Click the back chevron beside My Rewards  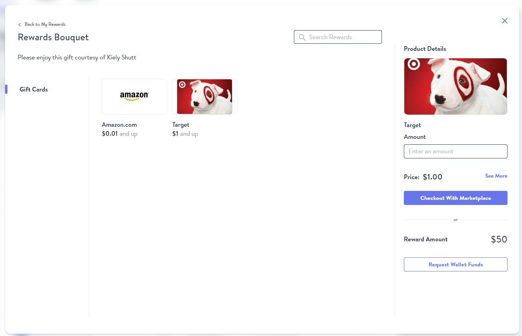pos(20,25)
